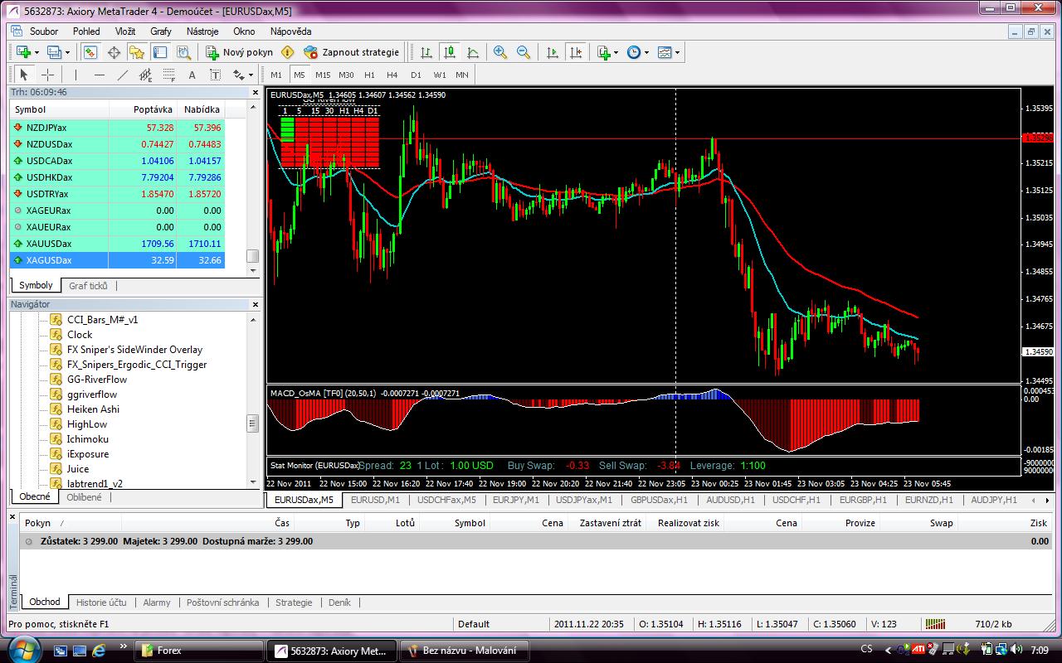Close the Market Watch panel
The width and height of the screenshot is (1062, 663).
pyautogui.click(x=255, y=92)
